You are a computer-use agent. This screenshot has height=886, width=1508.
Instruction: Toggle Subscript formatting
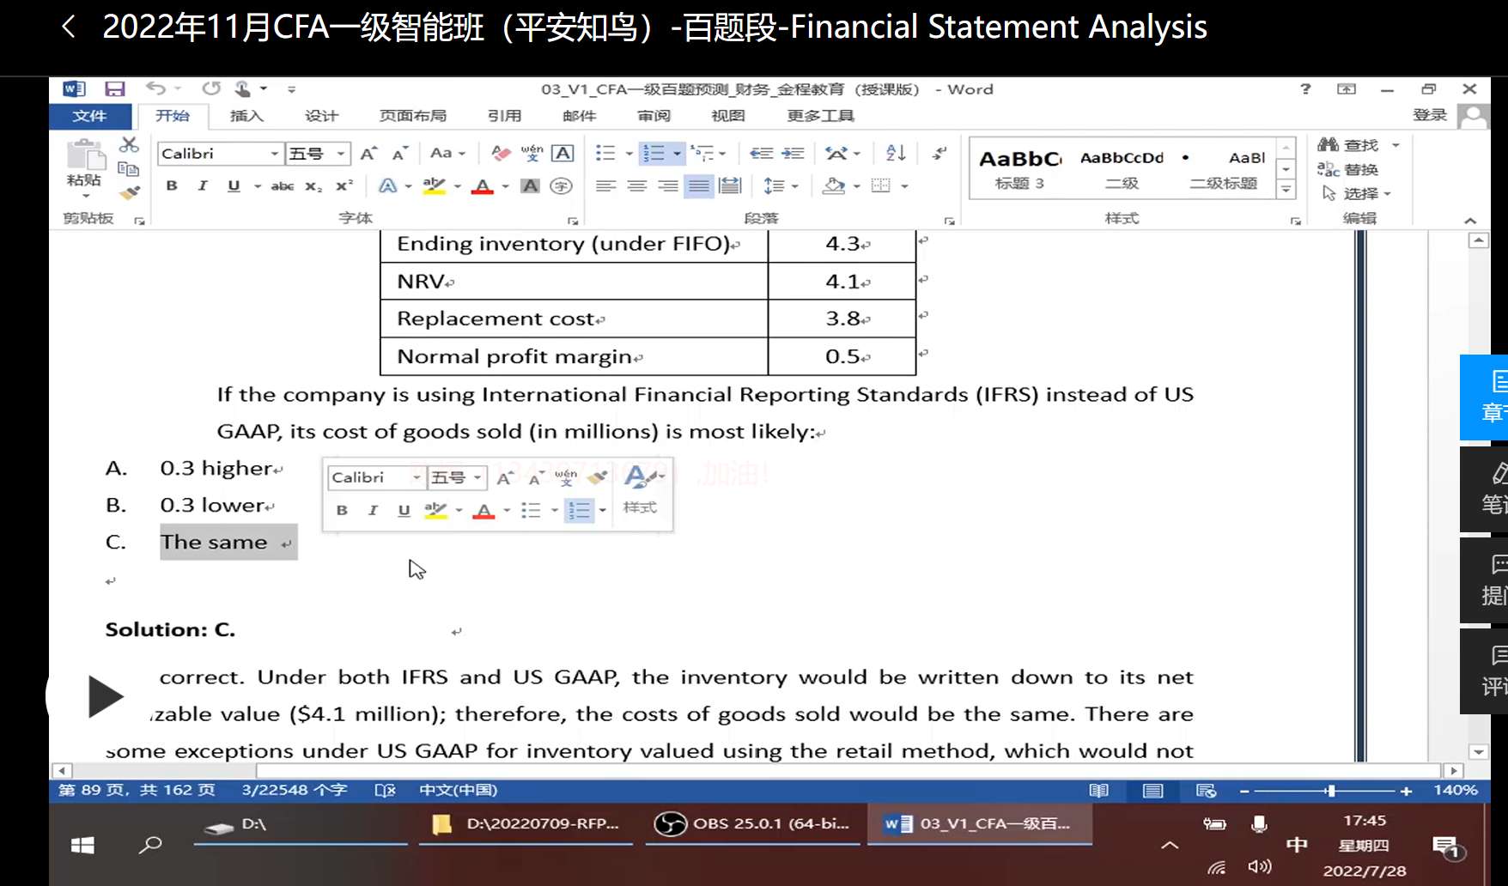coord(313,185)
